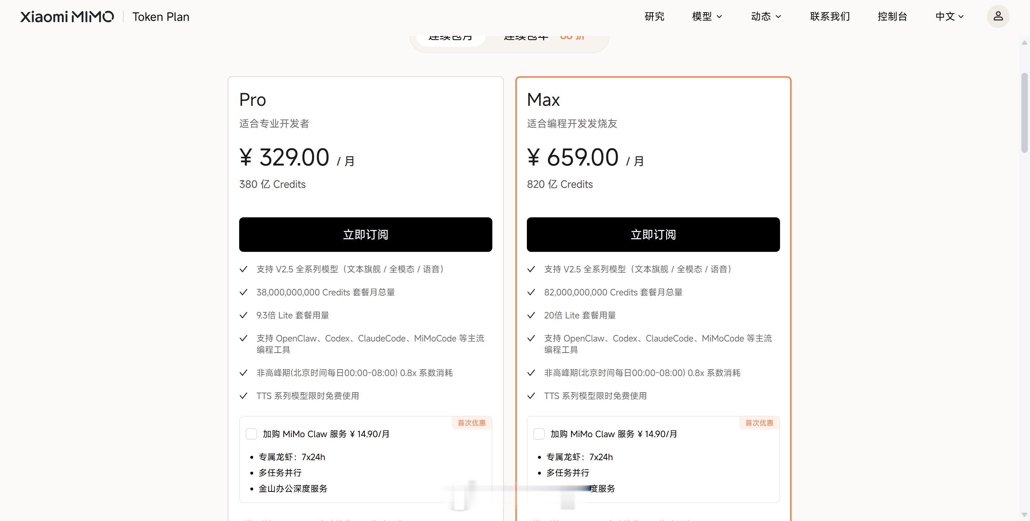Viewport: 1030px width, 521px height.
Task: Click checkmark beside Pro 非高峰期 line
Action: tap(243, 373)
